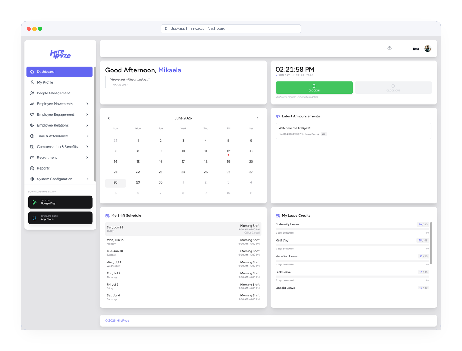Expand Time & Attendance submenu chevron

[x=87, y=136]
